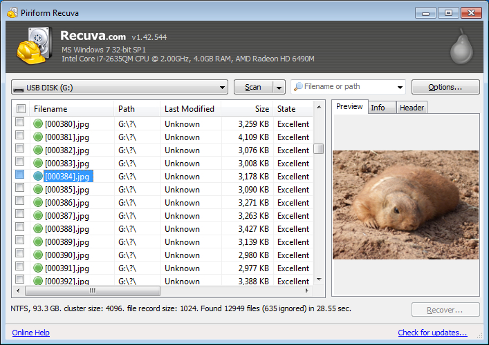Toggle the select-all checkbox in the list header

pos(21,109)
